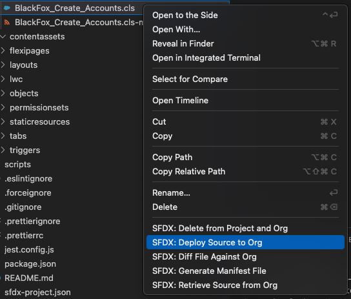351x299 pixels.
Task: Expand the staticresources folder chevron
Action: coord(3,122)
